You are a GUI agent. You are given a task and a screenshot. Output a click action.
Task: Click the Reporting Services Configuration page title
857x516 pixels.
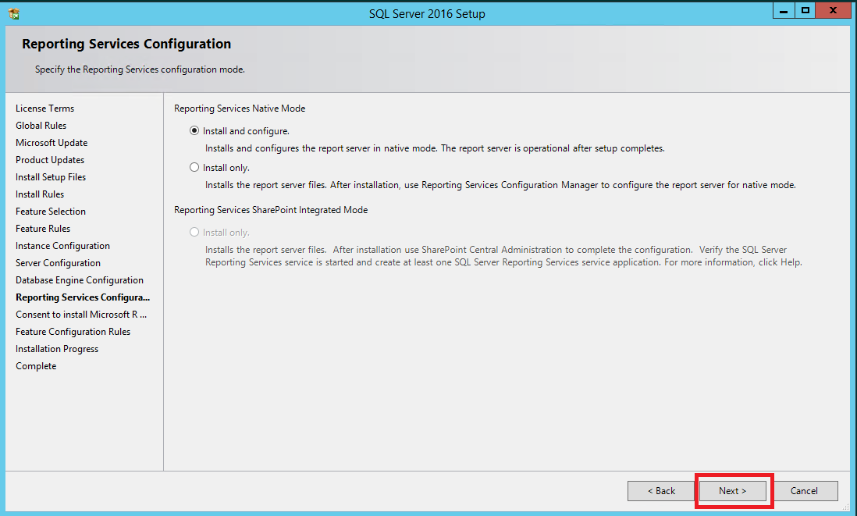(x=126, y=44)
